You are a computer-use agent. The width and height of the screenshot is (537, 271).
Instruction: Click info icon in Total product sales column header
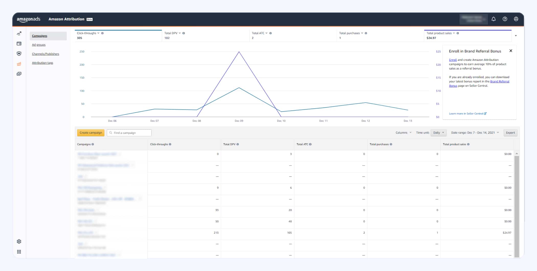pos(468,144)
